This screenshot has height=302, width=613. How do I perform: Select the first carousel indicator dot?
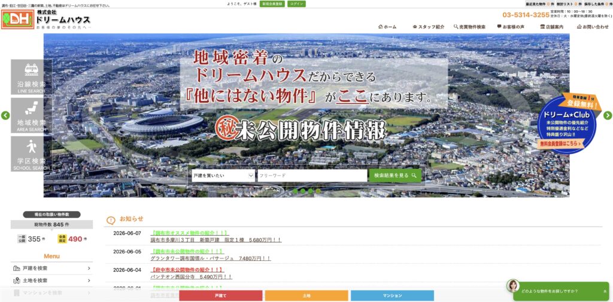coord(295,191)
